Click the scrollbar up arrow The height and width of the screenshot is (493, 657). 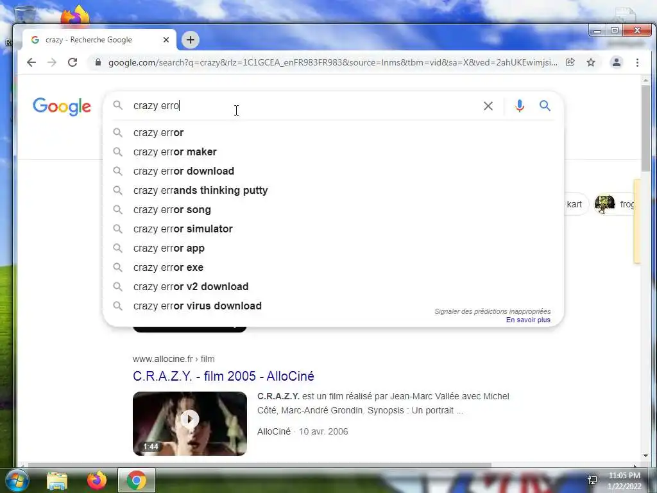pyautogui.click(x=645, y=80)
